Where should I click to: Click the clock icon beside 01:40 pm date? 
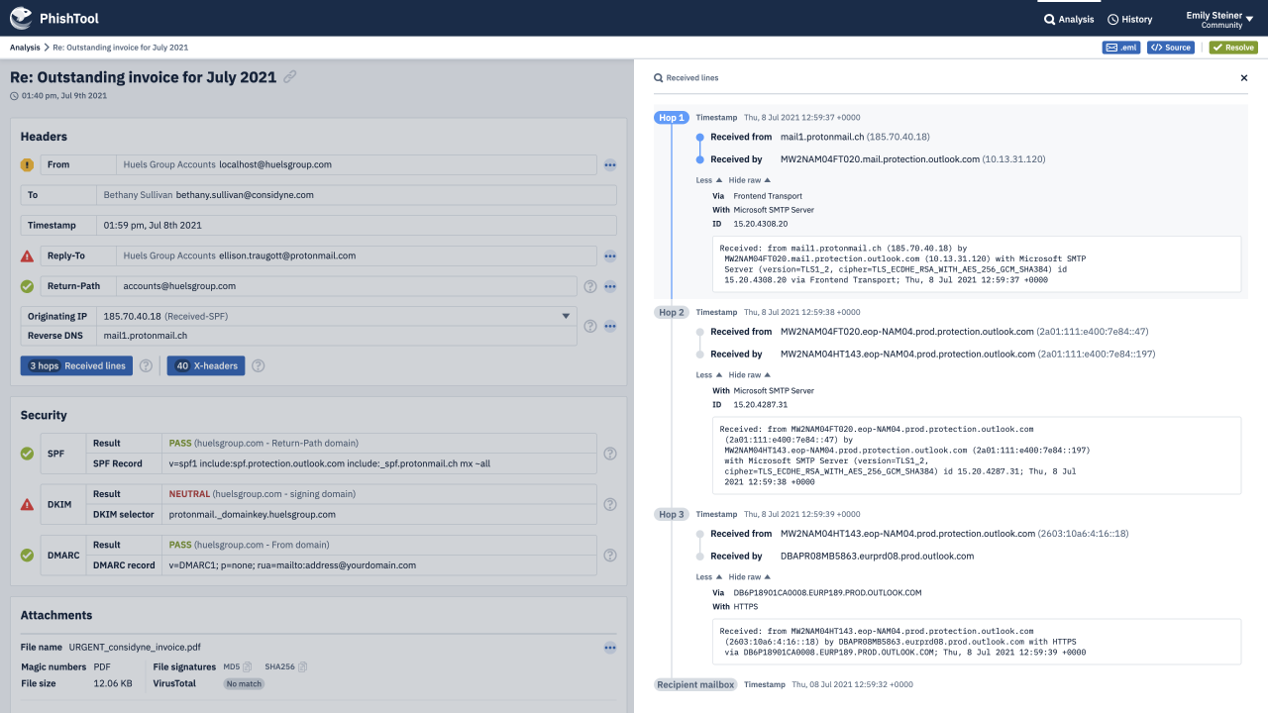(x=14, y=96)
